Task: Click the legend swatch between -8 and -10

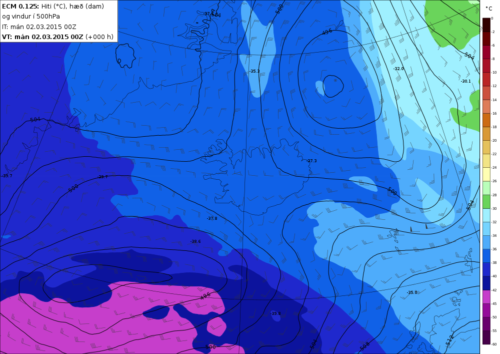Action: pyautogui.click(x=486, y=66)
